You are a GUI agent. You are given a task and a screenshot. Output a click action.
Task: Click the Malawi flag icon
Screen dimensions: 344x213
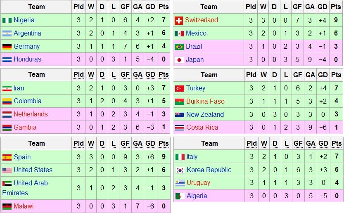pos(7,206)
